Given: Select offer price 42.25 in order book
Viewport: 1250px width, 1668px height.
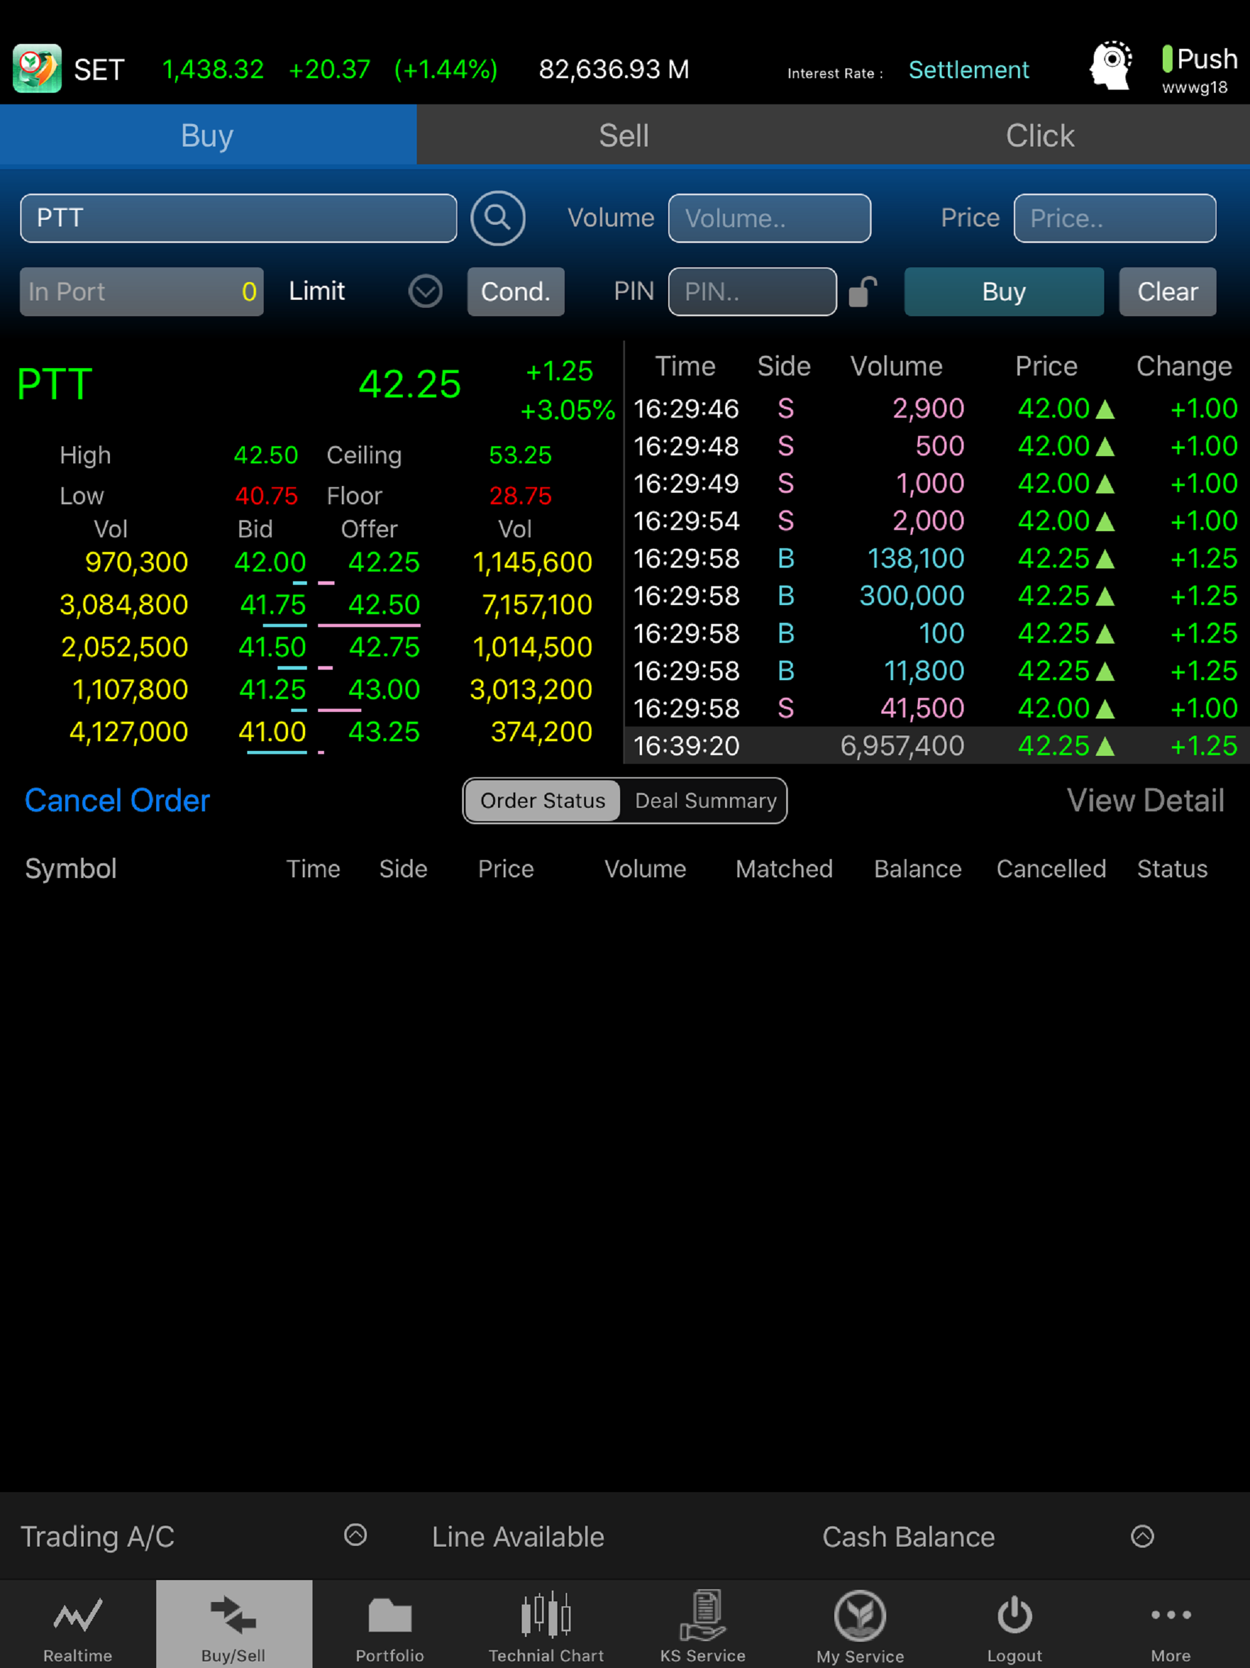Looking at the screenshot, I should 384,562.
